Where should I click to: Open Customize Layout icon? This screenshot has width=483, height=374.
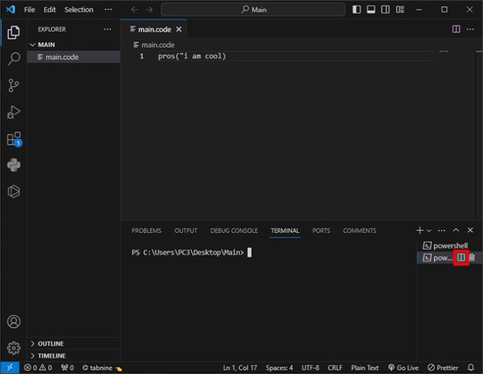pos(400,10)
